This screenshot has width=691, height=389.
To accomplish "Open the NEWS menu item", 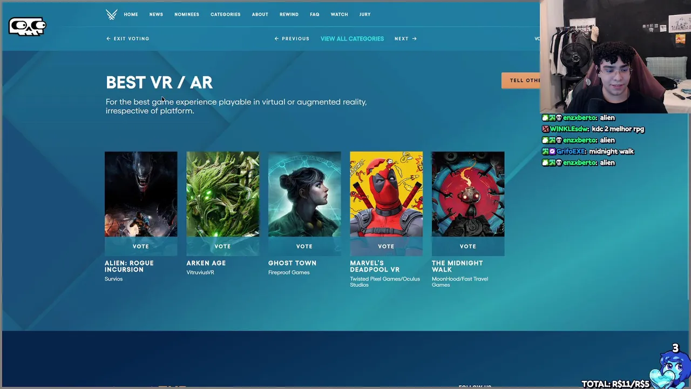I will coord(156,15).
